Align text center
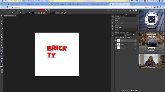The height and width of the screenshot is (92, 165). pos(42,13)
